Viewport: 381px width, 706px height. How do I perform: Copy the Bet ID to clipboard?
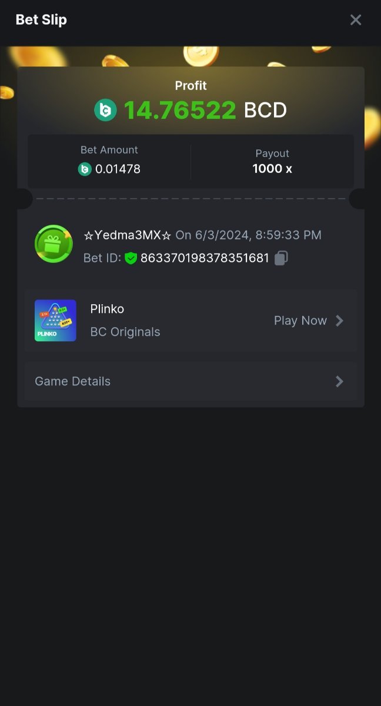point(281,258)
